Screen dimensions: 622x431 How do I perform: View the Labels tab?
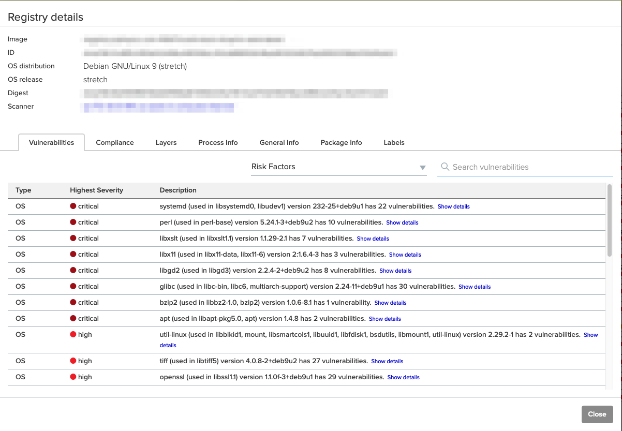point(394,142)
